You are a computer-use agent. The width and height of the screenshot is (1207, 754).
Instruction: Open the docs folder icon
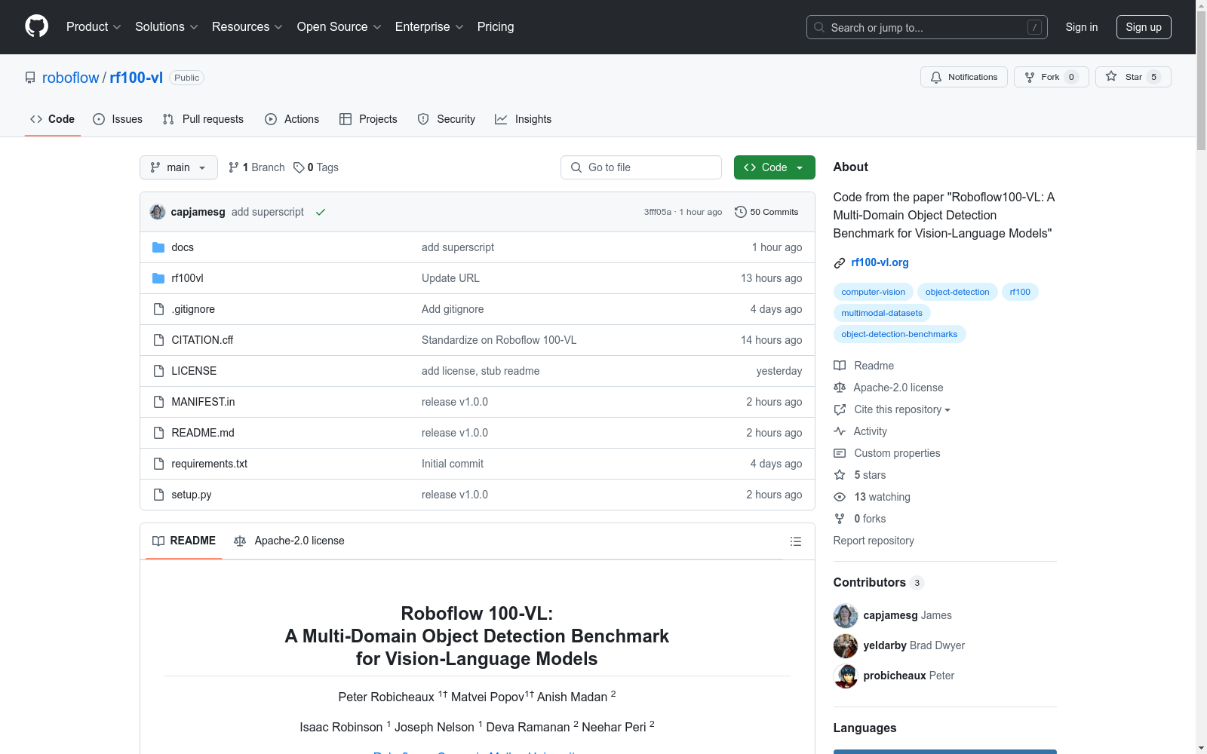(x=158, y=247)
